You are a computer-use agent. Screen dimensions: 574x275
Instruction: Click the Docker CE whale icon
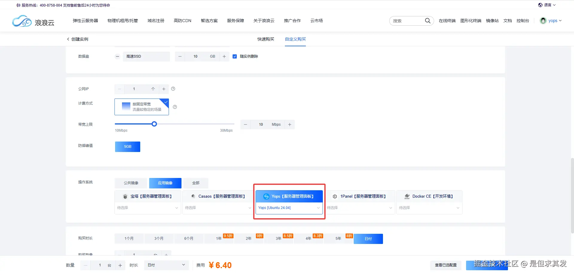coord(407,196)
